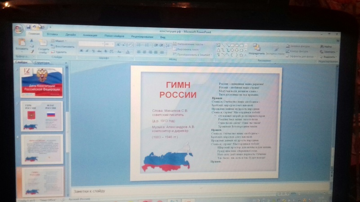Viewport: 360px width, 202px height.
Task: Click the Упорядочить (Arrange) icon
Action: click(256, 47)
